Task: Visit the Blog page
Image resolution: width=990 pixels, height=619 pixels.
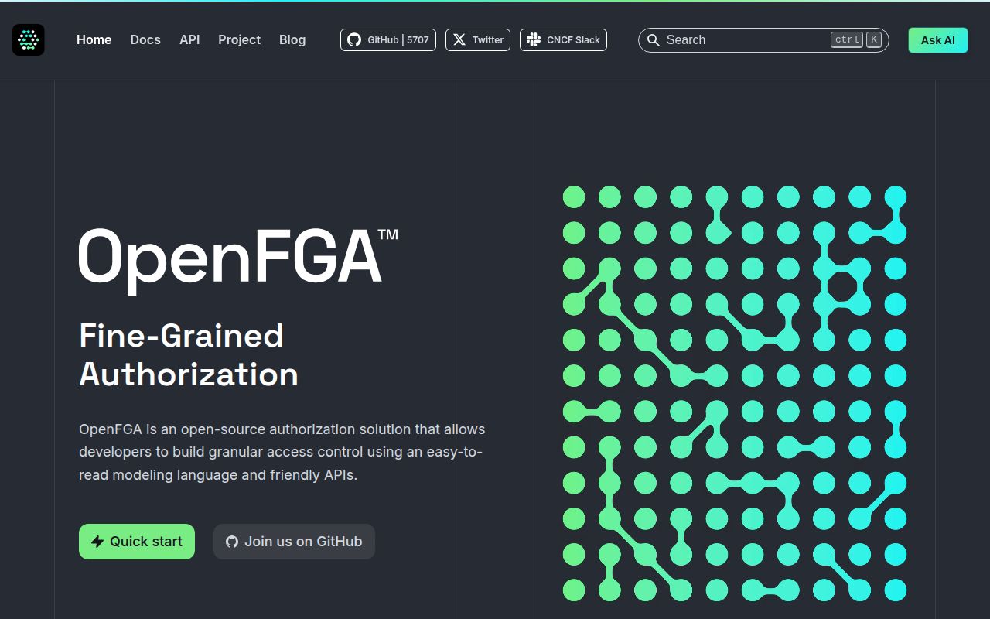Action: tap(292, 39)
